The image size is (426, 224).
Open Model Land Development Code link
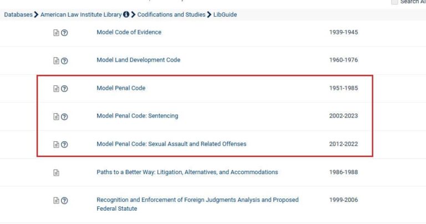138,60
